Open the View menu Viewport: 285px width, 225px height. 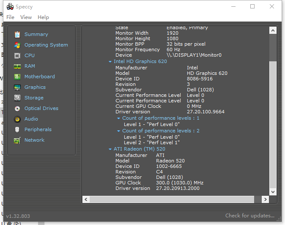pyautogui.click(x=26, y=17)
